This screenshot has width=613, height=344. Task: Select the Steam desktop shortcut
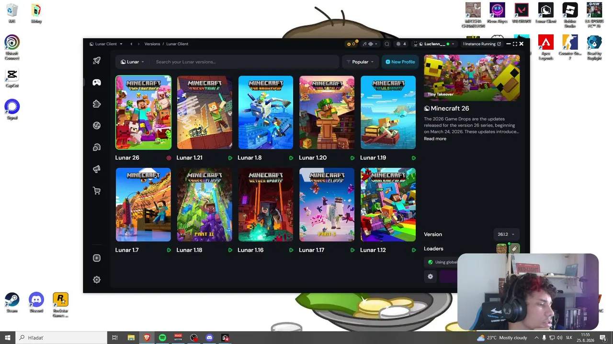tap(12, 303)
